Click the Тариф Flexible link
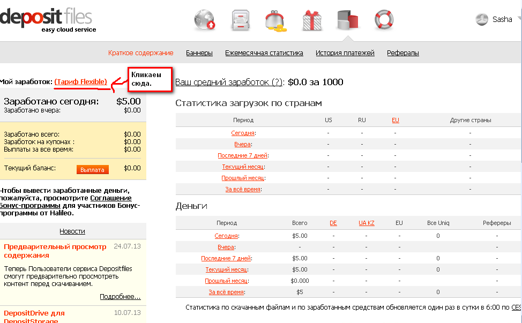522x323 pixels. tap(80, 82)
